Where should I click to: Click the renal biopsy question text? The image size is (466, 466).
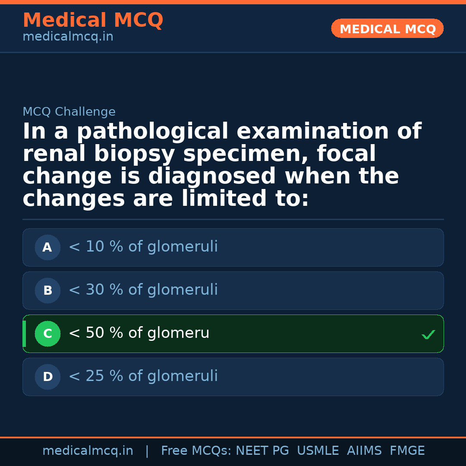click(x=222, y=165)
